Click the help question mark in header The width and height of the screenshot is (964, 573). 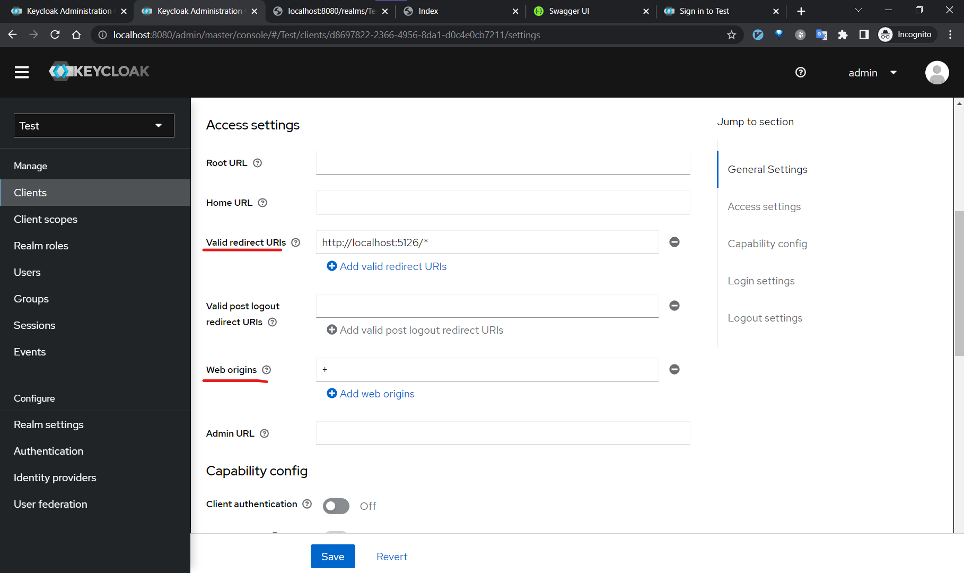tap(801, 72)
